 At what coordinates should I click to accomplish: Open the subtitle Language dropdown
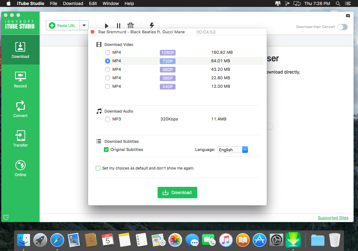pos(233,150)
